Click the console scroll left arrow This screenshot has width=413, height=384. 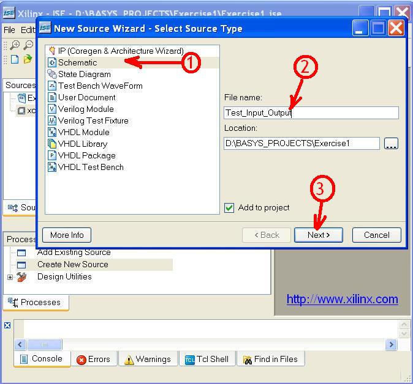pos(20,345)
